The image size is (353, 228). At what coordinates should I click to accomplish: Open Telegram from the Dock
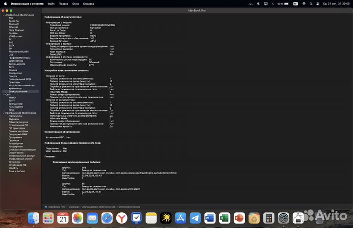coord(195,218)
